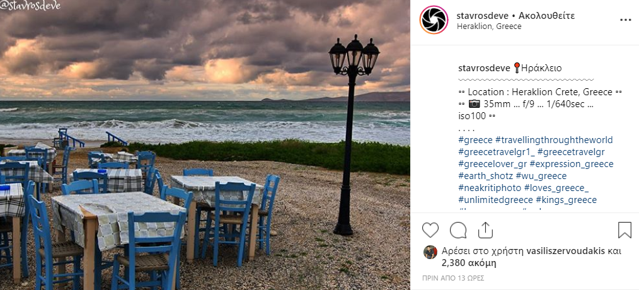Open small avatar of vasiliszervoudakis

point(430,252)
